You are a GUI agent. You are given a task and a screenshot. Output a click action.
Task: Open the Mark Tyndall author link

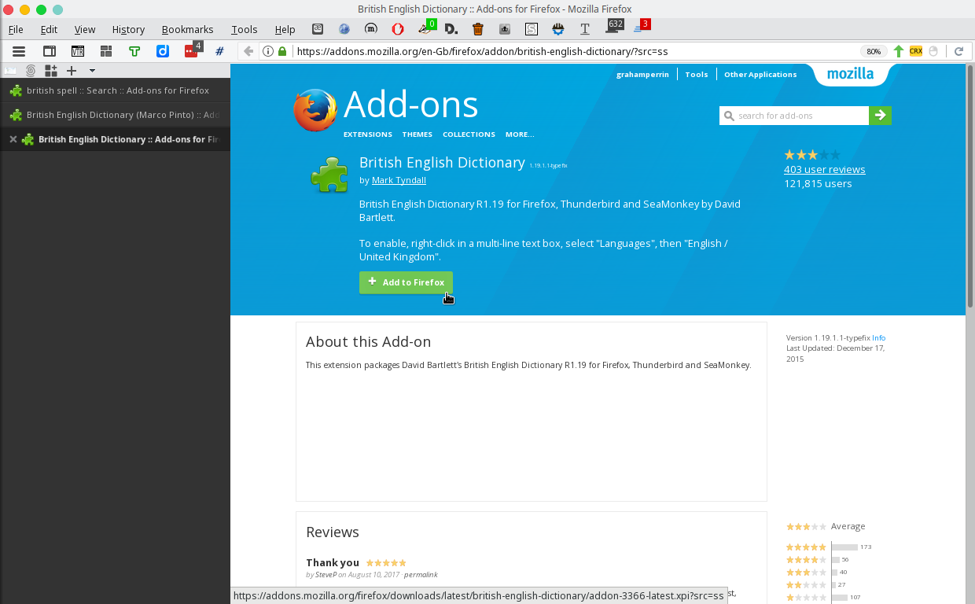[399, 180]
